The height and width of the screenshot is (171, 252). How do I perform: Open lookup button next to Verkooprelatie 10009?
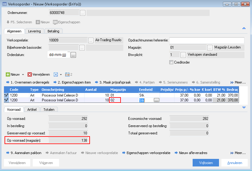click(91, 40)
